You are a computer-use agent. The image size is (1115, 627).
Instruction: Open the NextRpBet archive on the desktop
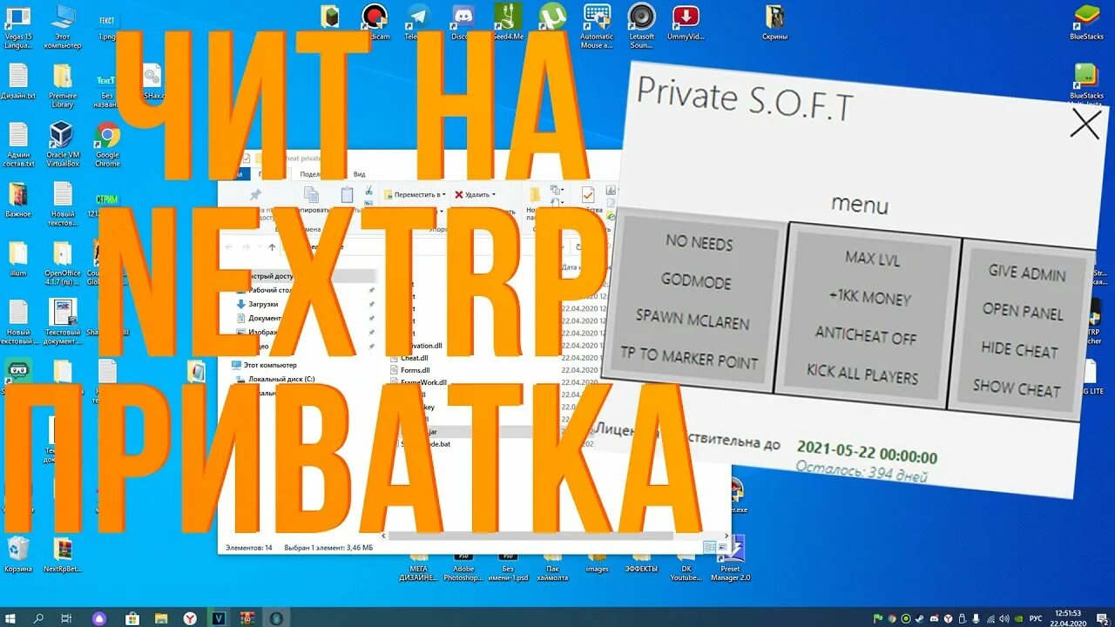(63, 555)
